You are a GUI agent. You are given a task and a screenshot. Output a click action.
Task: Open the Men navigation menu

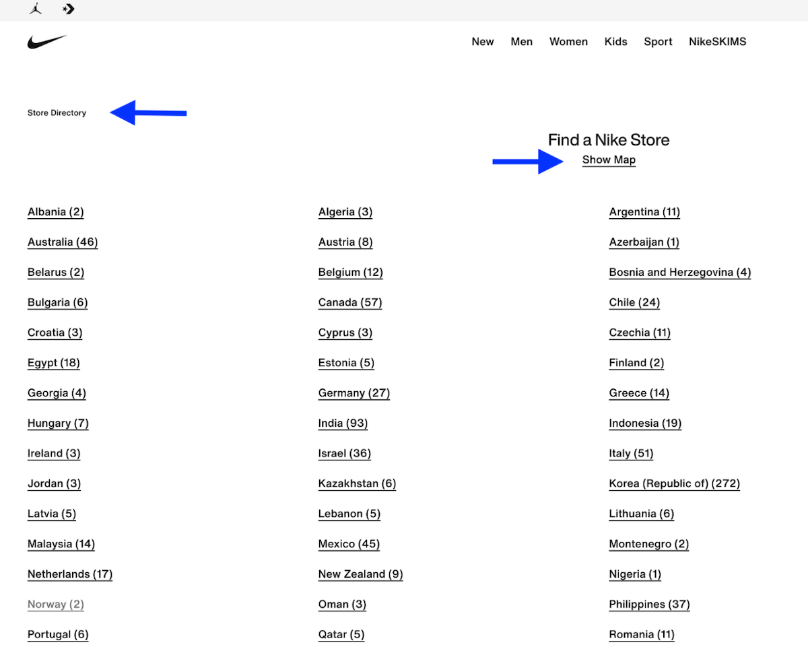coord(522,41)
